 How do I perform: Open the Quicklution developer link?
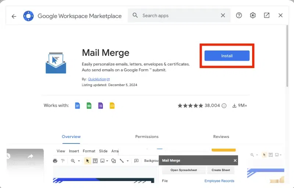(x=97, y=79)
